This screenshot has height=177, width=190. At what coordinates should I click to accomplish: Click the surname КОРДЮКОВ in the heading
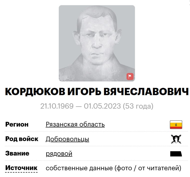coord(35,92)
